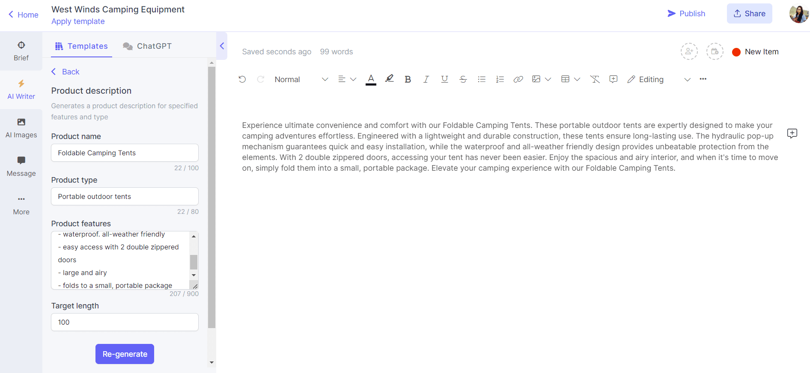This screenshot has height=373, width=810.
Task: Click into the Product type field
Action: click(125, 196)
